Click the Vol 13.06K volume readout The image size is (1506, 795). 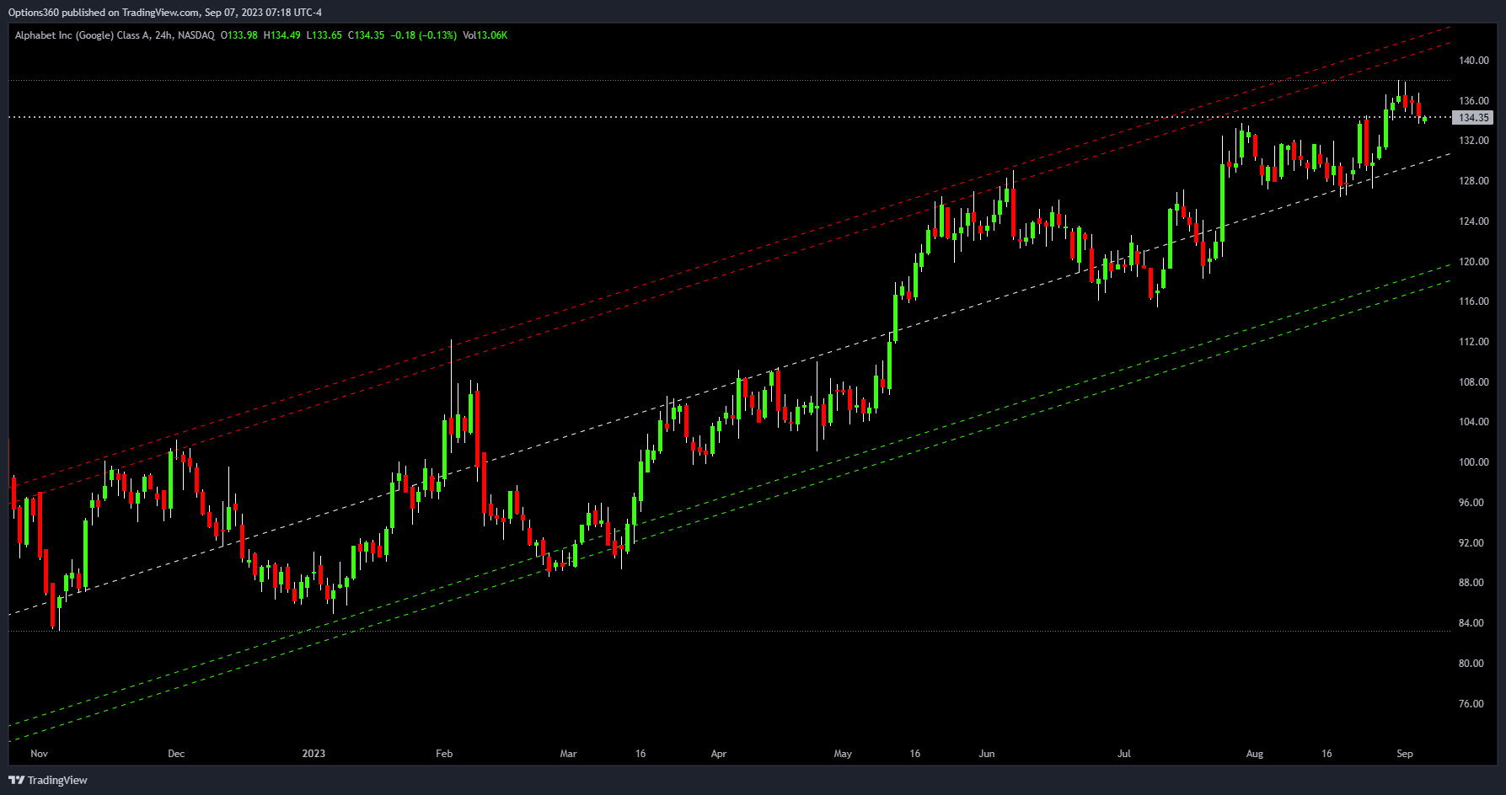click(485, 35)
